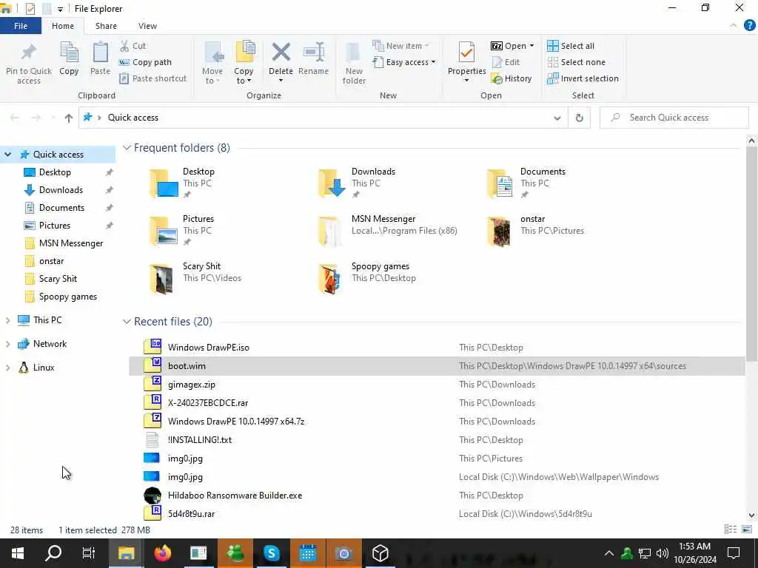This screenshot has height=568, width=758.
Task: Click the Search Quick access field
Action: (674, 118)
